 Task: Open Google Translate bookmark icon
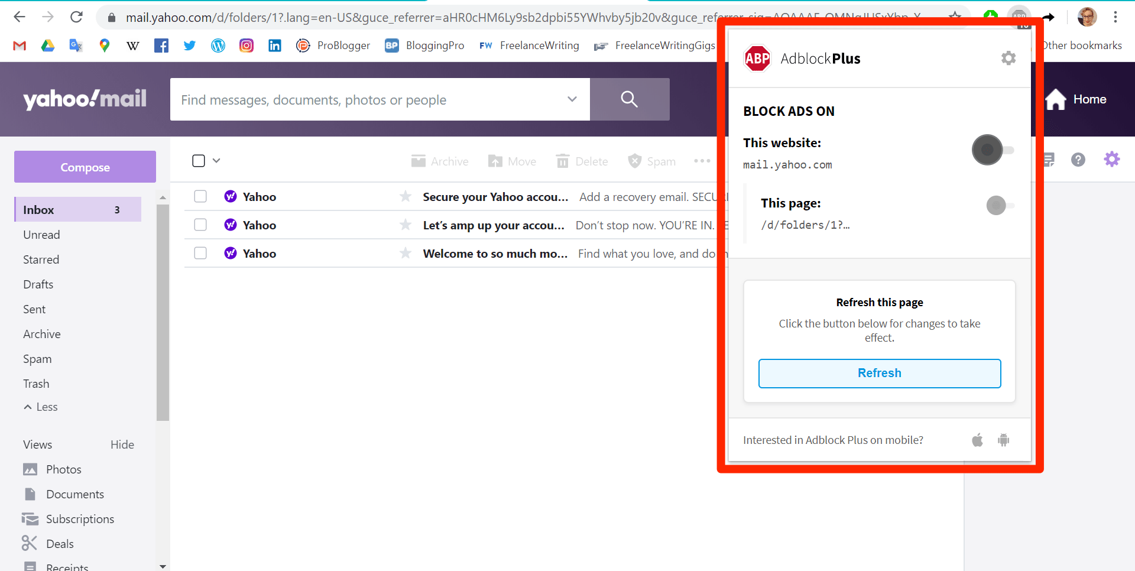click(76, 46)
